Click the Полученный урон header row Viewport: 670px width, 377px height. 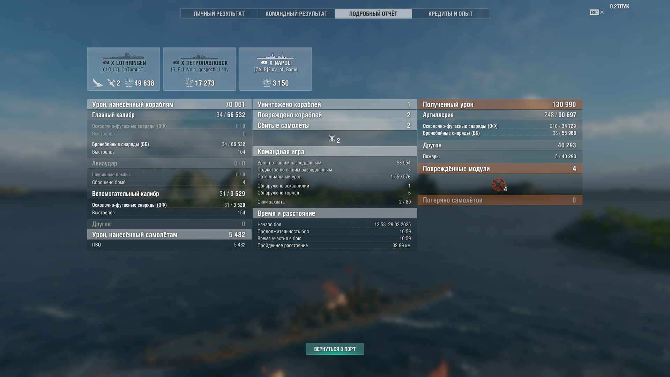point(500,104)
